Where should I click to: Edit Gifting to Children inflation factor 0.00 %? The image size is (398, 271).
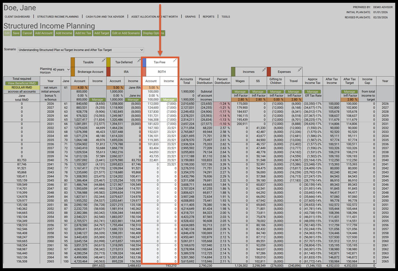click(276, 100)
